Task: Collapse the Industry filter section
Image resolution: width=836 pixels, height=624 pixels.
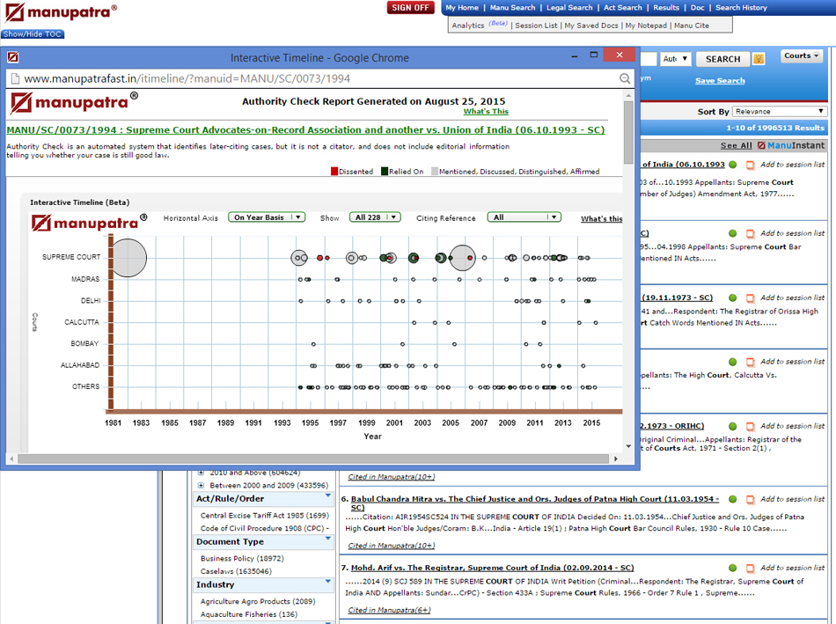Action: click(328, 582)
